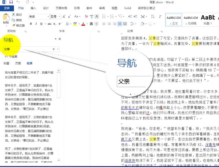Switch to the 页面布局 ribbon tab
Image resolution: width=219 pixels, height=167 pixels.
point(61,8)
